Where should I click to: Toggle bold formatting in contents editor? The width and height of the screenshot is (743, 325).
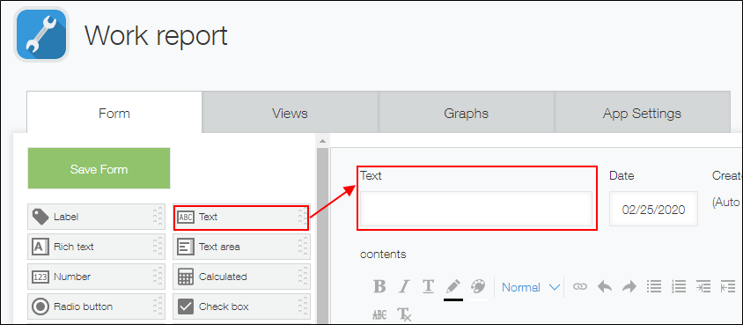click(x=379, y=286)
